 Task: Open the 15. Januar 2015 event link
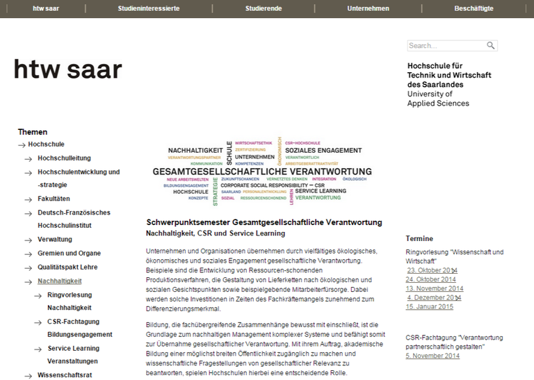point(430,306)
